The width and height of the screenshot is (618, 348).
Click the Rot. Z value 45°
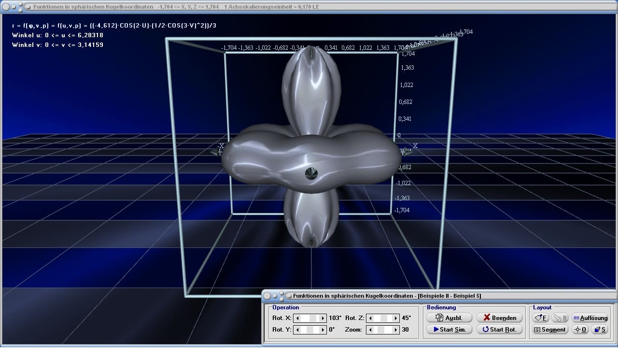[406, 318]
